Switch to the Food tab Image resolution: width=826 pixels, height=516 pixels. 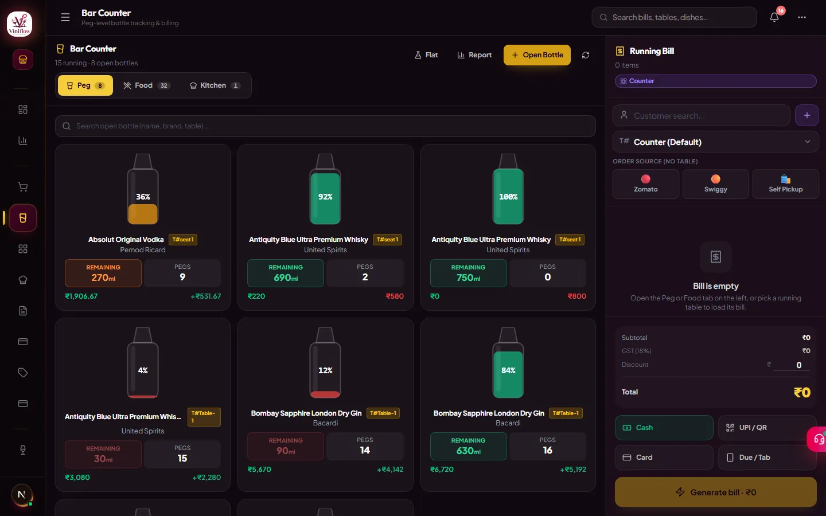pos(147,85)
